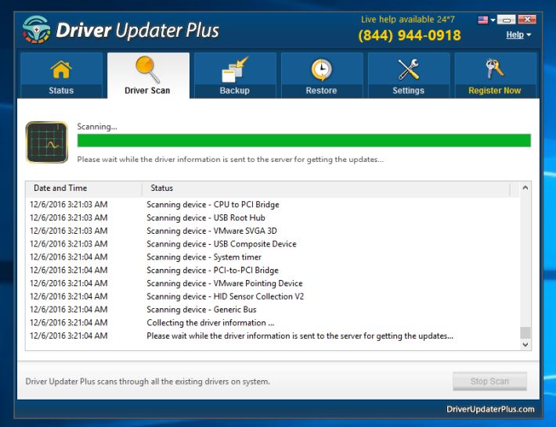Select row Collecting the driver information

[273, 322]
